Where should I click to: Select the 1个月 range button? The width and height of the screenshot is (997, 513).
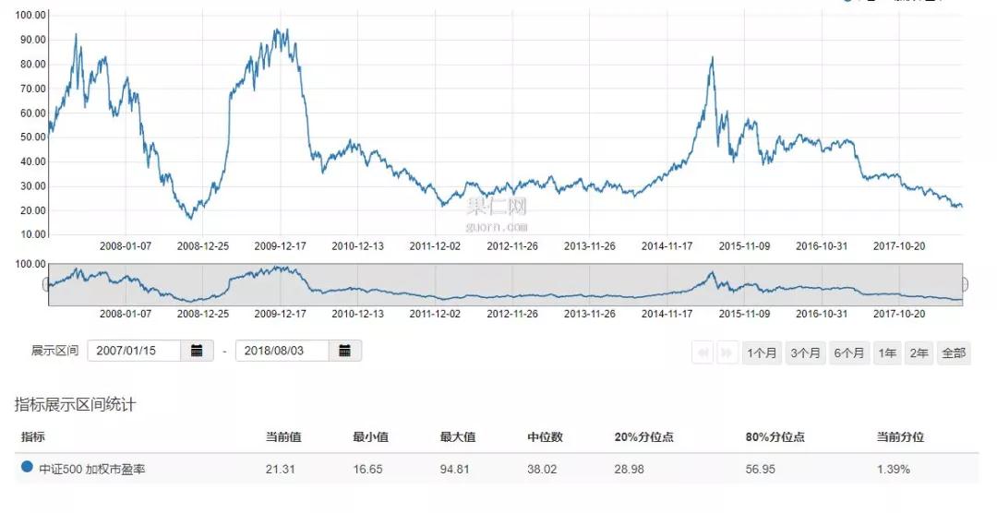762,352
